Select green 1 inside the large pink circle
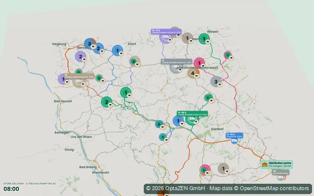 point(204,171)
